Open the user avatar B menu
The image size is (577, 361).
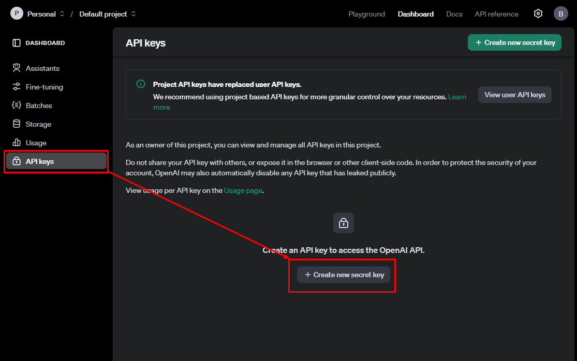(x=561, y=13)
